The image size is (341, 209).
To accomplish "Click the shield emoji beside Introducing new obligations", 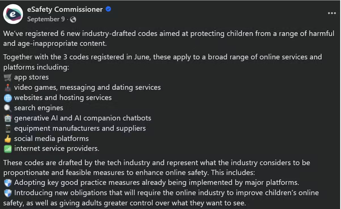I will tap(8, 193).
